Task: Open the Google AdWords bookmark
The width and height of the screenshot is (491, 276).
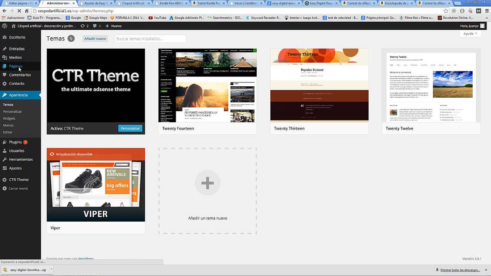Action: (x=187, y=18)
